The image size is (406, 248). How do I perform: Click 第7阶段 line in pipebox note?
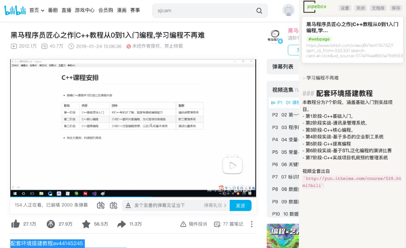(x=346, y=158)
